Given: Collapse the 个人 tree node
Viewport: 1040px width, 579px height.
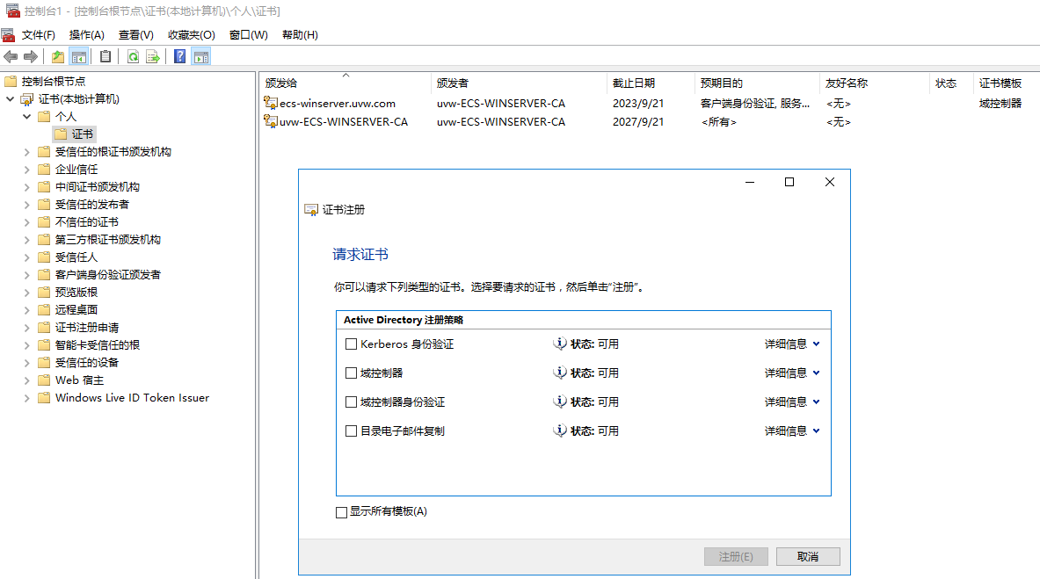Looking at the screenshot, I should (26, 117).
